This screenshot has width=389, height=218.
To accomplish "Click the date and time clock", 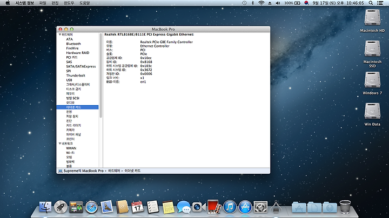I will click(338, 3).
